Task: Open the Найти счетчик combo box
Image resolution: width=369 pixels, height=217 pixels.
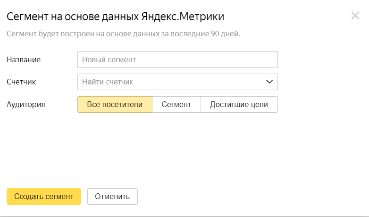Action: [177, 82]
